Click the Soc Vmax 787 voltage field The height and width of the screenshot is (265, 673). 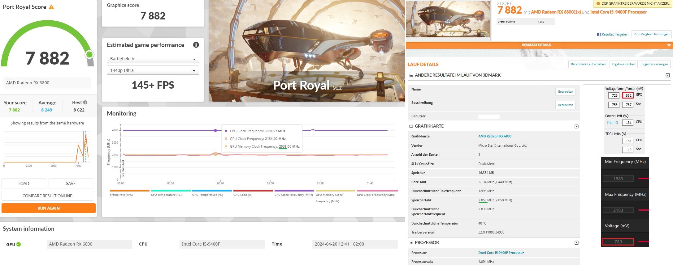pos(628,105)
